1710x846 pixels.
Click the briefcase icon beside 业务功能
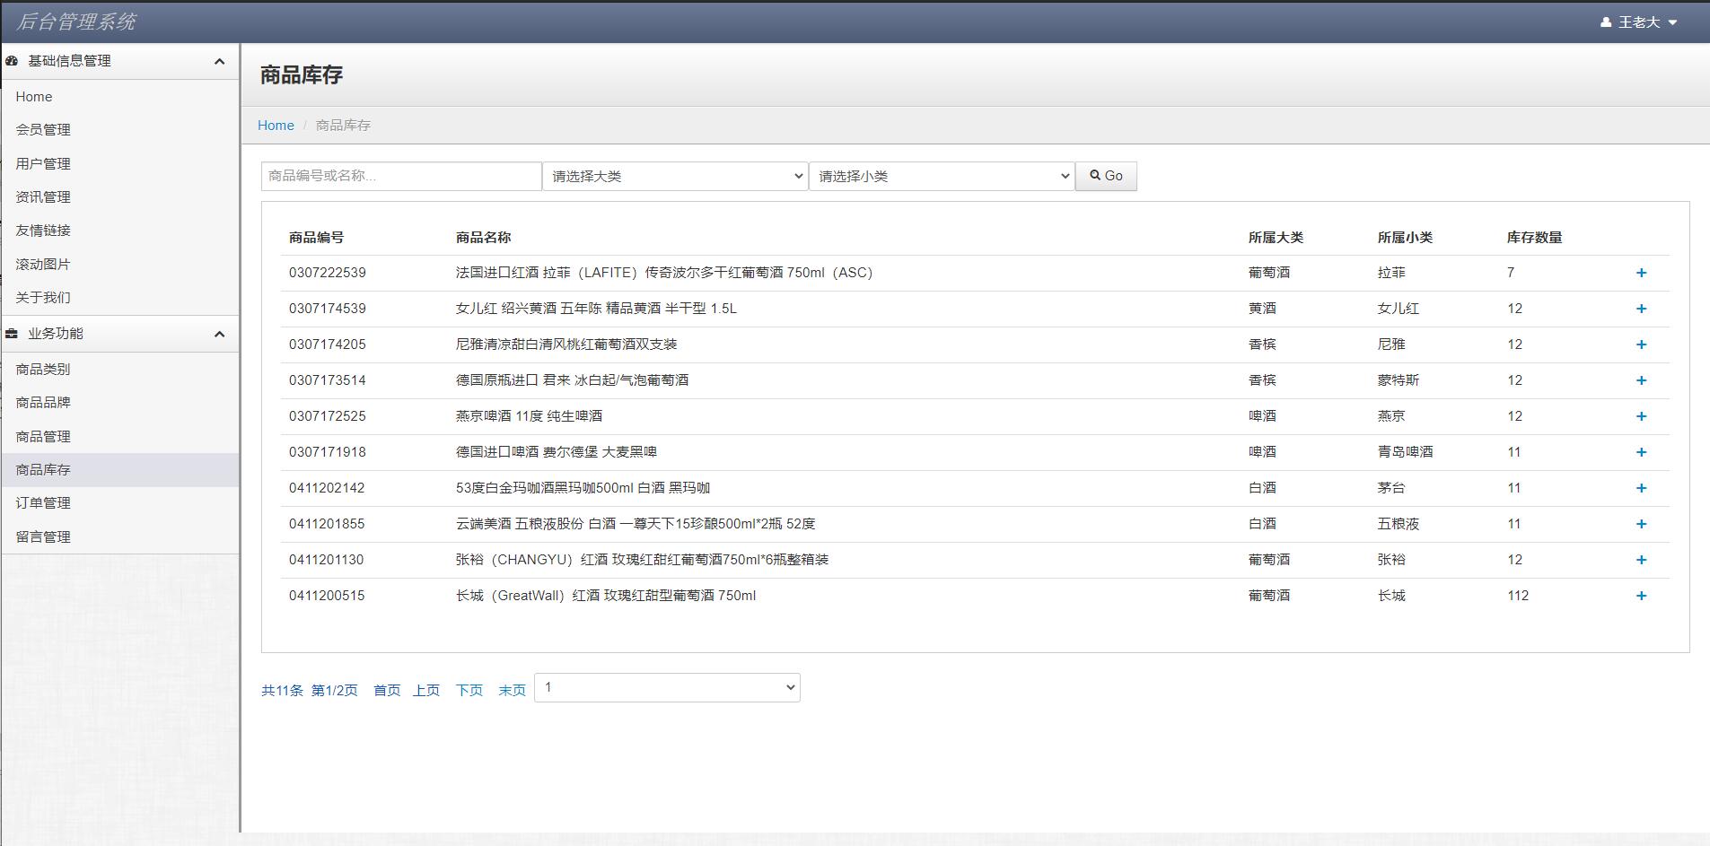tap(11, 333)
